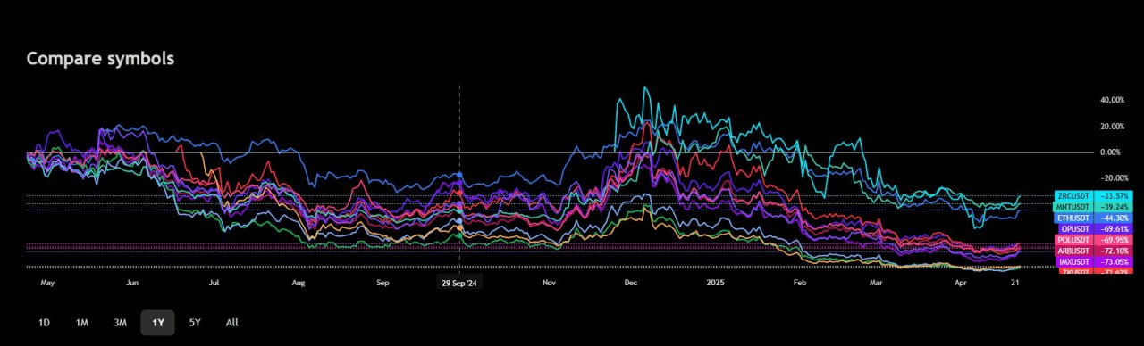
Task: Click the Nov label on time axis
Action: coord(549,283)
